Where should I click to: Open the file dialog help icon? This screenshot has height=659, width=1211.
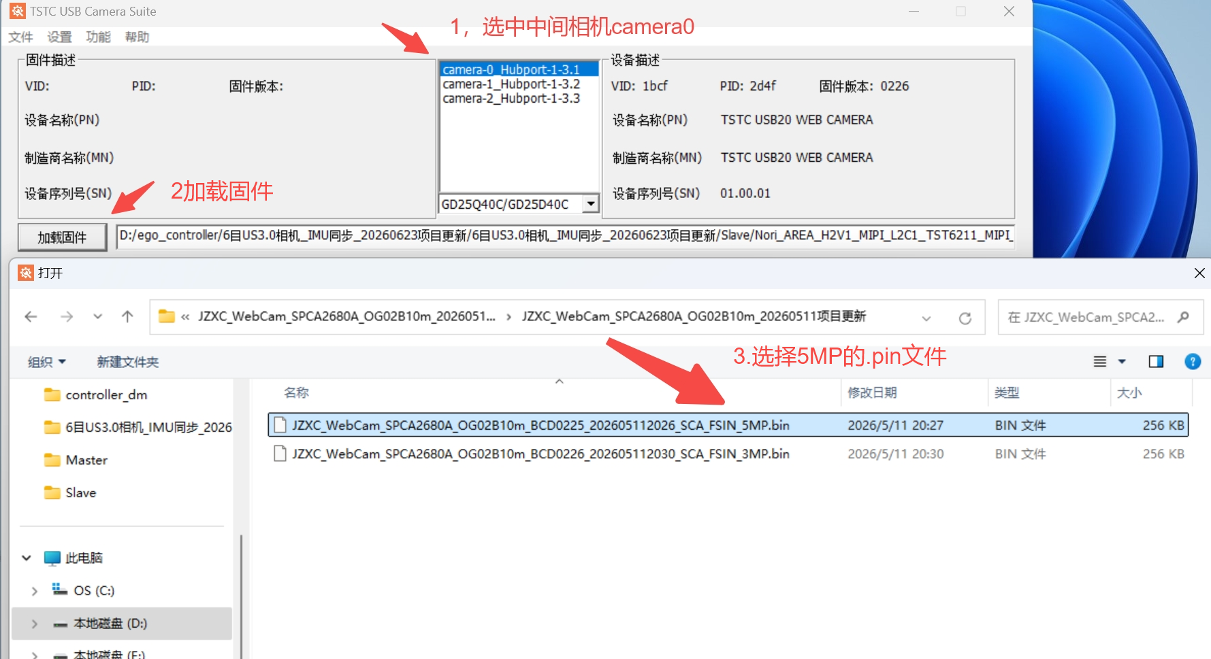[x=1193, y=362]
